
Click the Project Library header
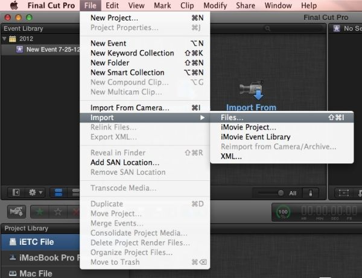pyautogui.click(x=27, y=228)
